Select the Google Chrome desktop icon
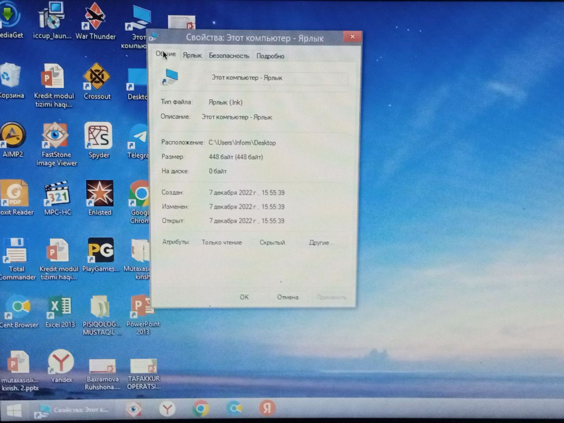564x423 pixels. [x=139, y=202]
